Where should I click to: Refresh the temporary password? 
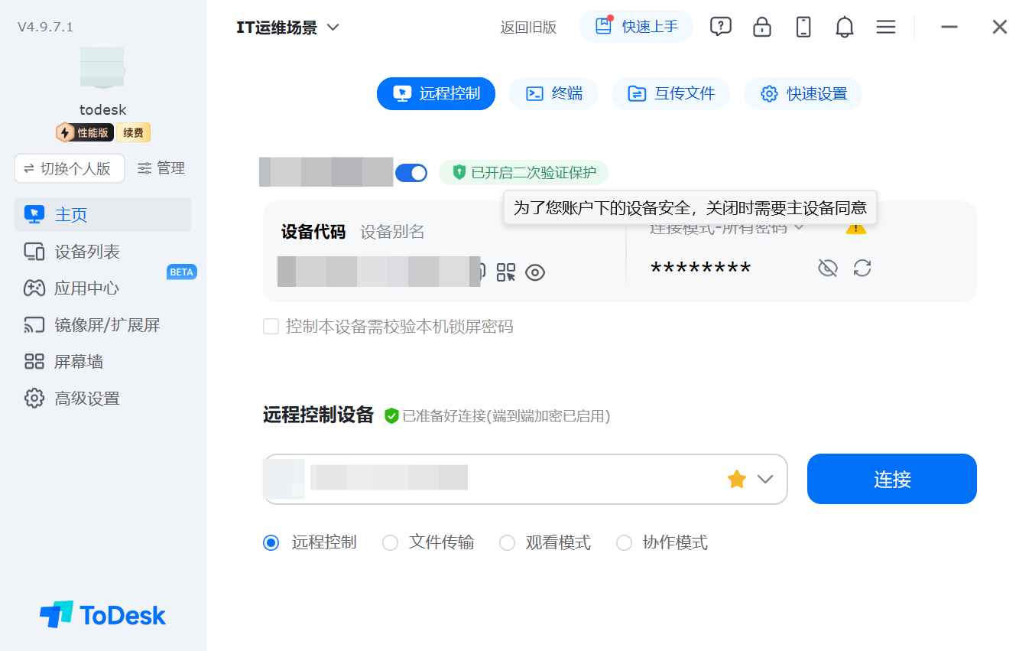[x=862, y=268]
